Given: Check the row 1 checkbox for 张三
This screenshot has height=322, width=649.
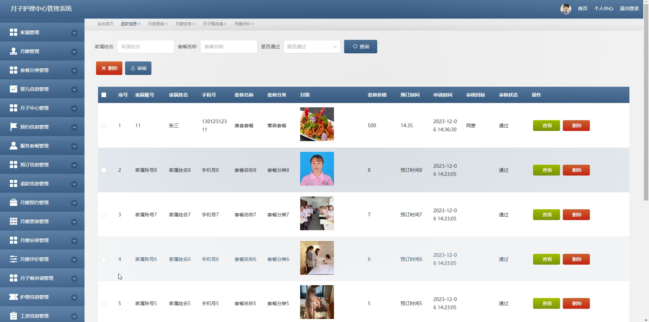Looking at the screenshot, I should 104,126.
